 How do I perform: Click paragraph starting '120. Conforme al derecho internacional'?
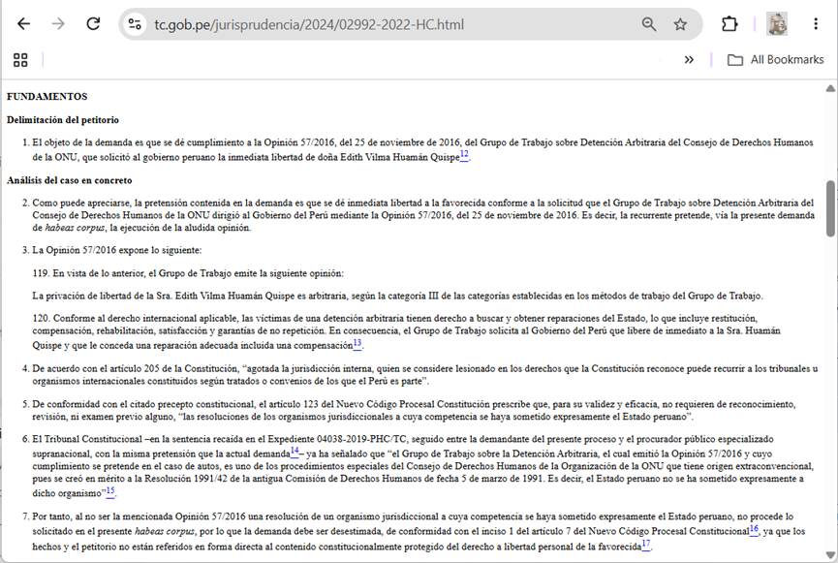click(x=406, y=331)
